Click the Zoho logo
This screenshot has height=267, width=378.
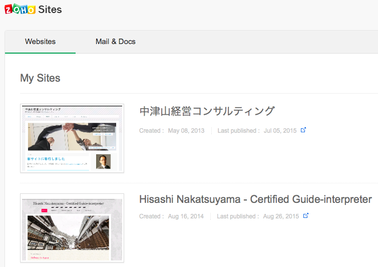20,9
